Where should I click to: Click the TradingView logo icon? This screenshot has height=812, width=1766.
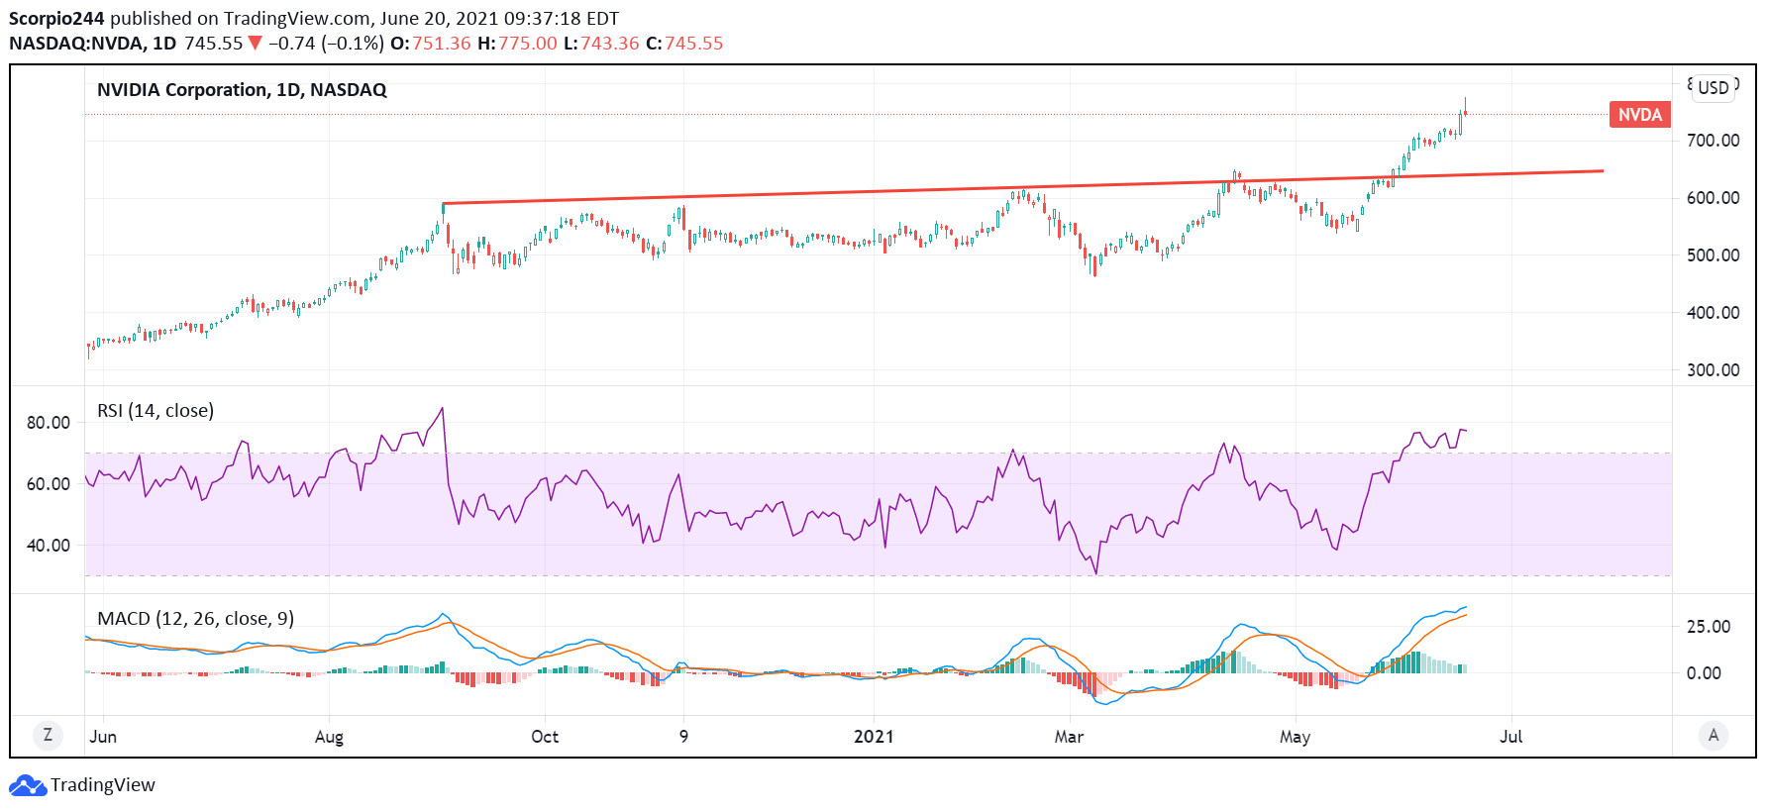click(x=28, y=785)
